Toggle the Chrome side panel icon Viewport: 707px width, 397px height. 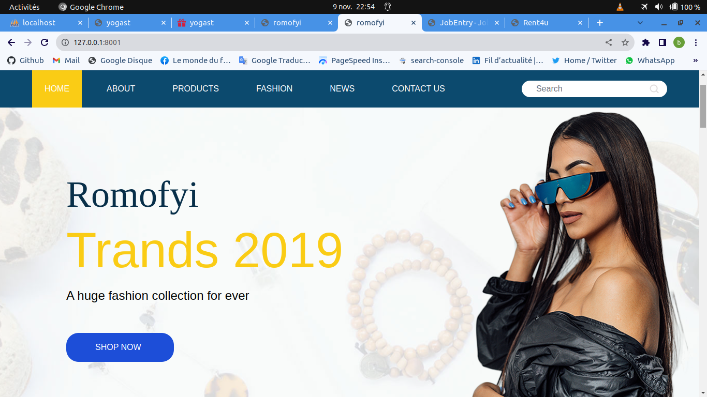[x=662, y=42]
